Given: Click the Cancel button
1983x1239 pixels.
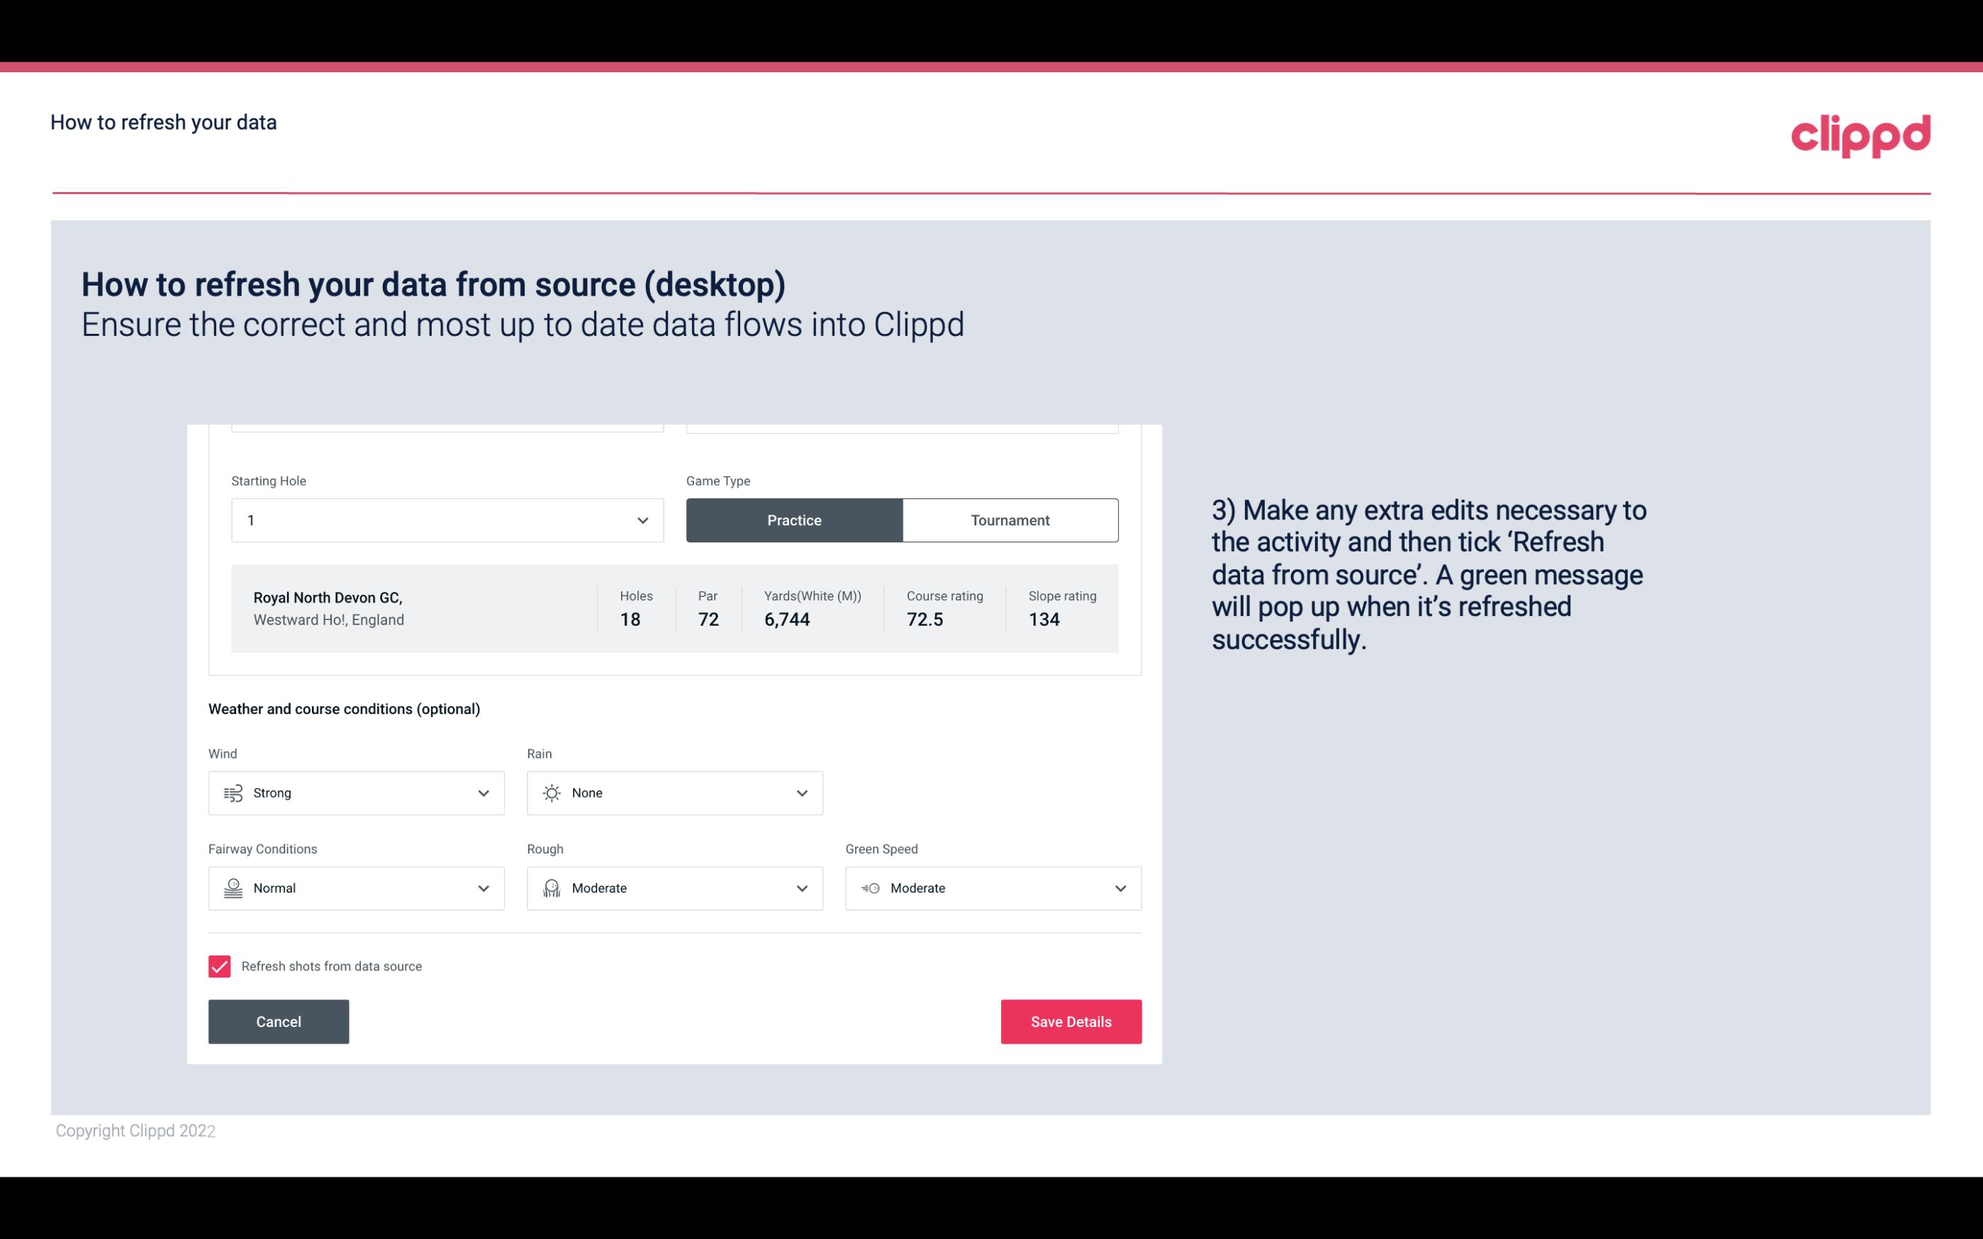Looking at the screenshot, I should [x=279, y=1021].
